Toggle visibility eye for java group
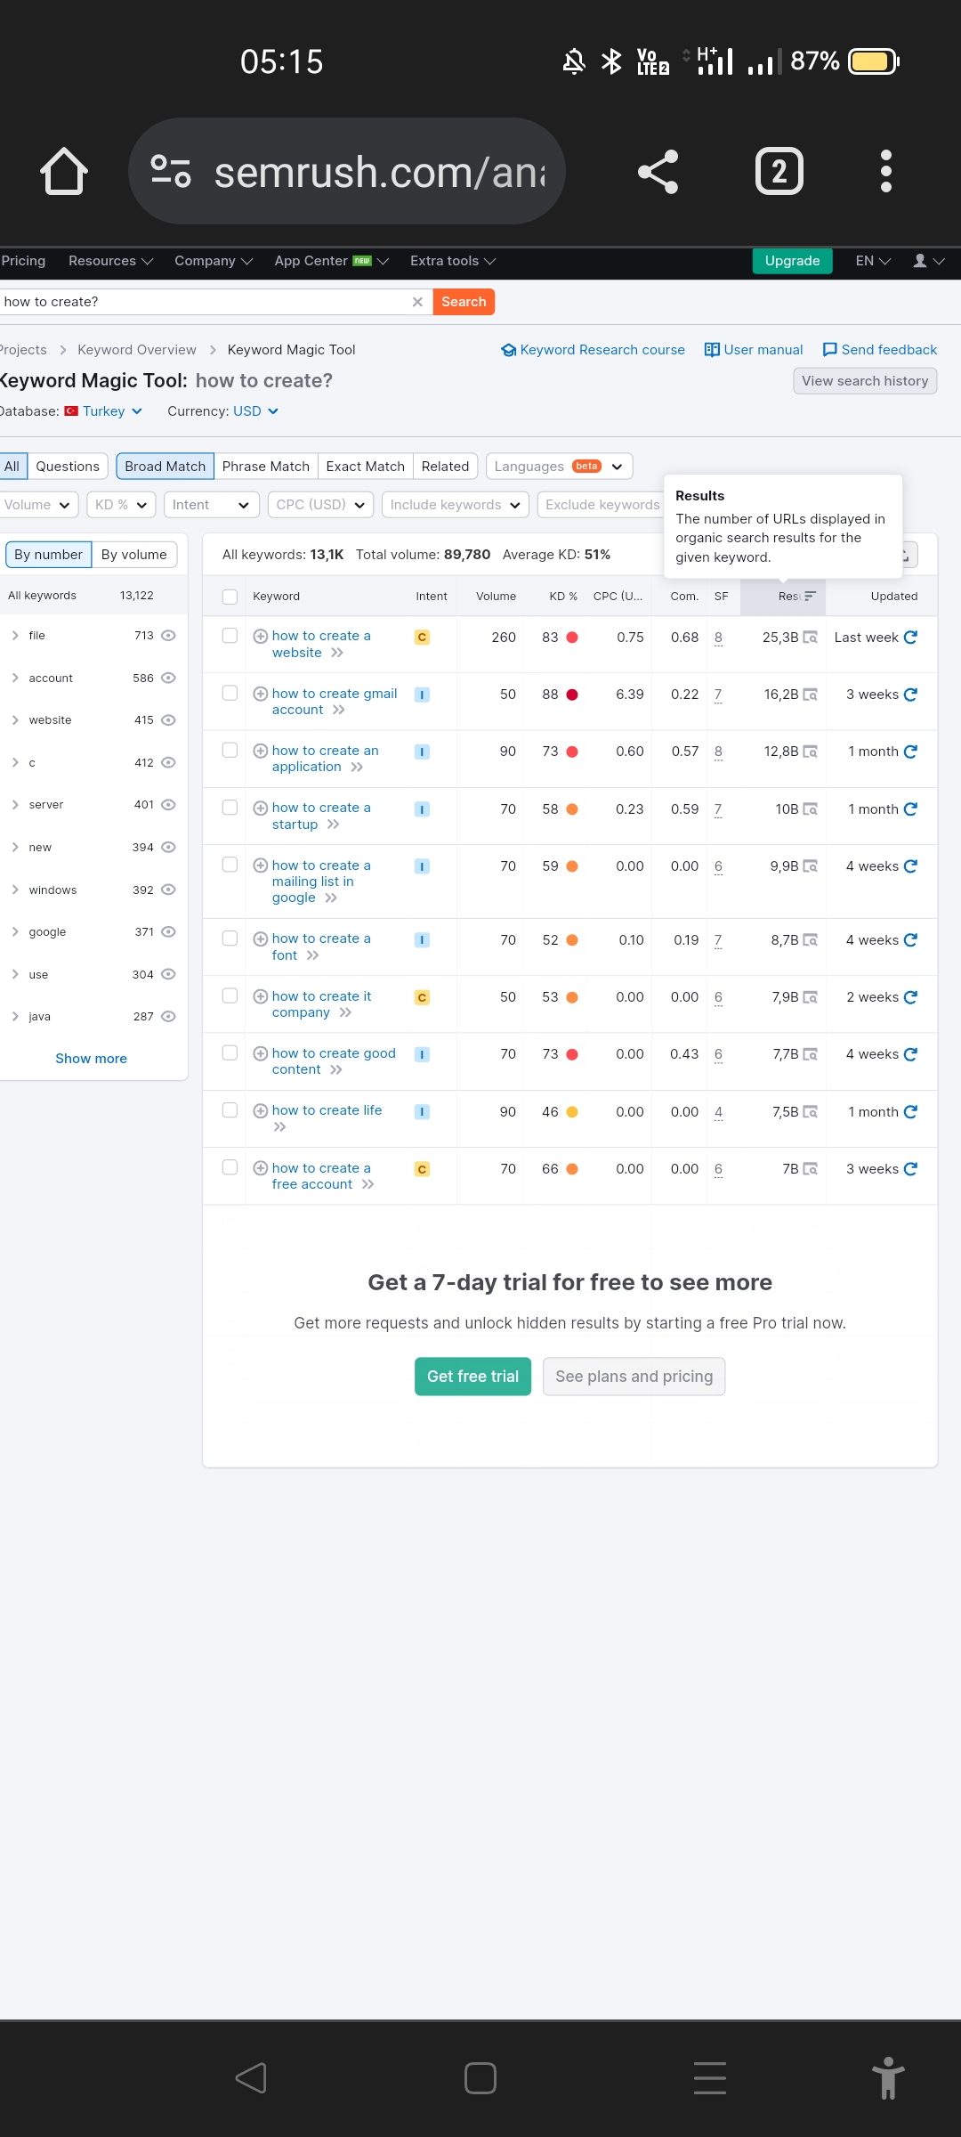 coord(168,1017)
